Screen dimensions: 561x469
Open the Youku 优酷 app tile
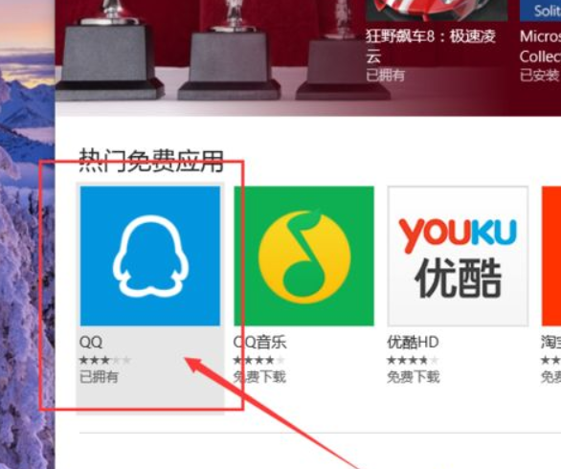[x=458, y=256]
